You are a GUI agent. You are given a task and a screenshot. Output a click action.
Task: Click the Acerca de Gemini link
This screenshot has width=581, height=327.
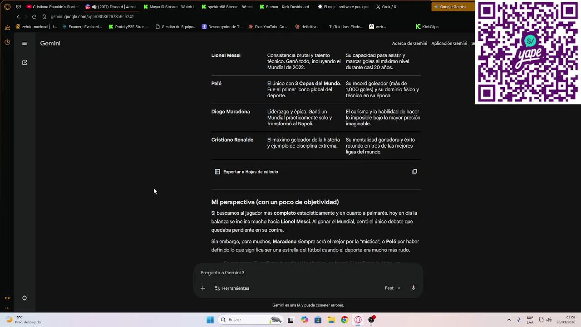click(x=409, y=43)
